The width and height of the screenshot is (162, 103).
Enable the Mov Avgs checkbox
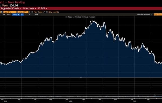pyautogui.click(x=32, y=12)
